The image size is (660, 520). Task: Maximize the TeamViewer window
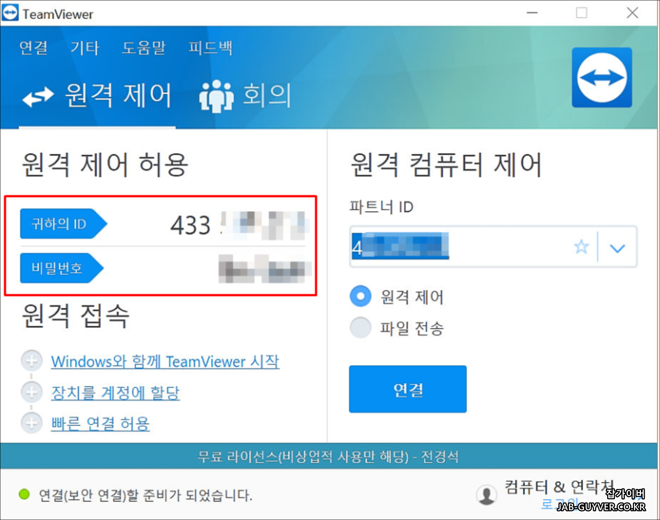(582, 13)
